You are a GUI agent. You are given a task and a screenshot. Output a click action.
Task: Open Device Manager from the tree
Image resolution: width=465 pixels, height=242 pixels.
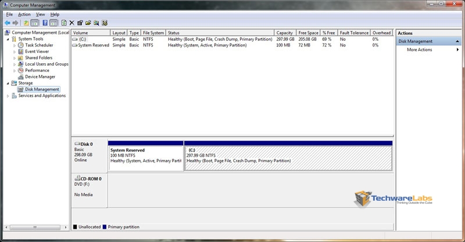(x=40, y=77)
